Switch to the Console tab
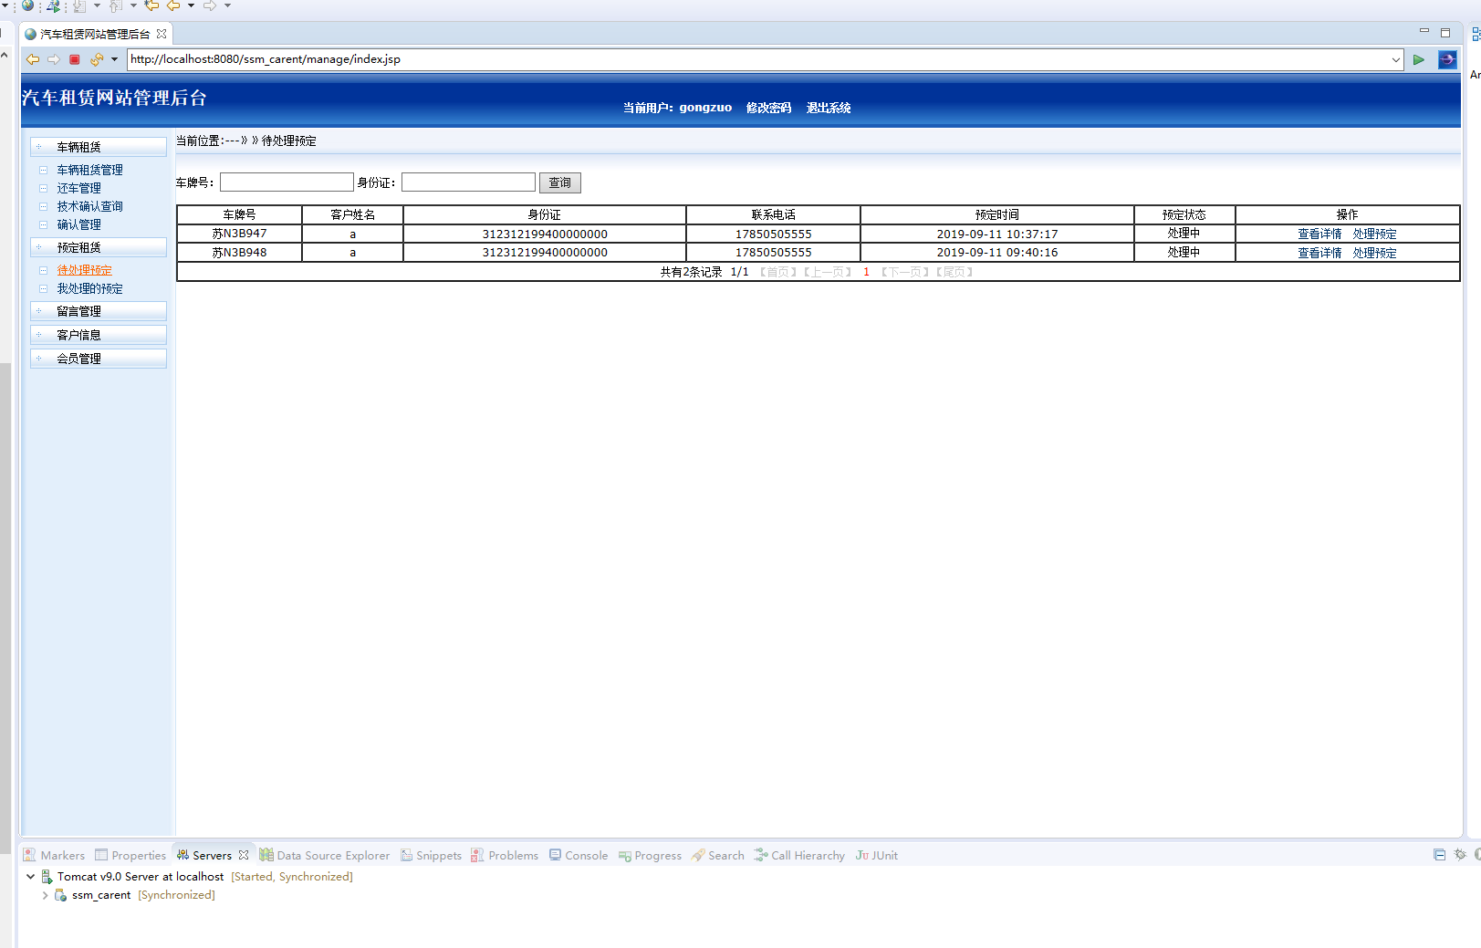Screen dimensions: 1481x948 (x=579, y=855)
